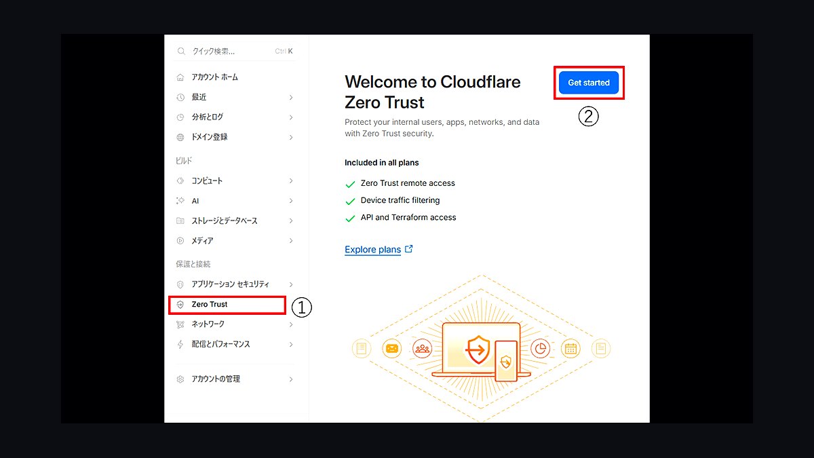Expand the コンピュート chevron

point(291,181)
